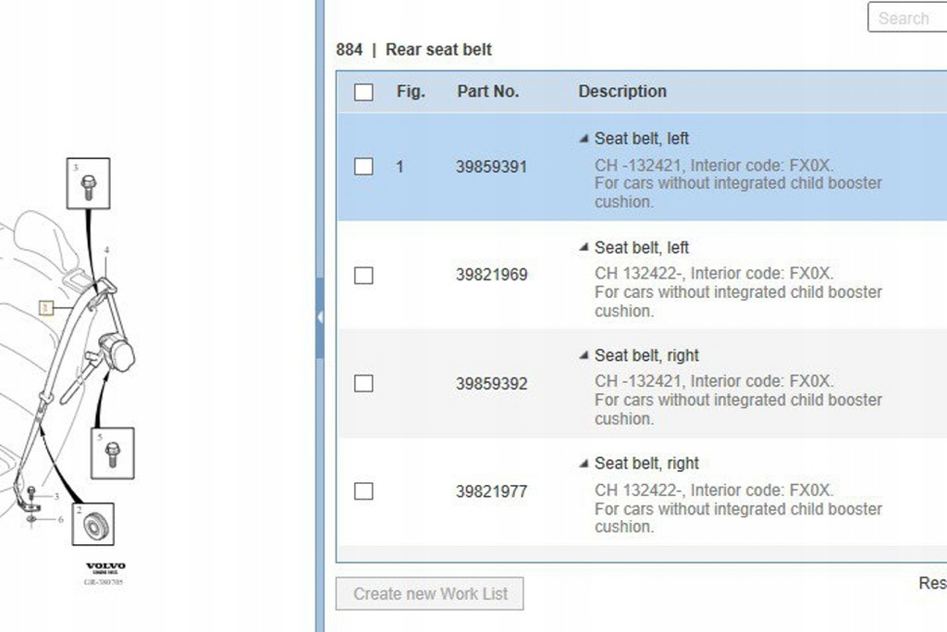Sort by the Part No. column header
The height and width of the screenshot is (632, 947).
pyautogui.click(x=488, y=92)
